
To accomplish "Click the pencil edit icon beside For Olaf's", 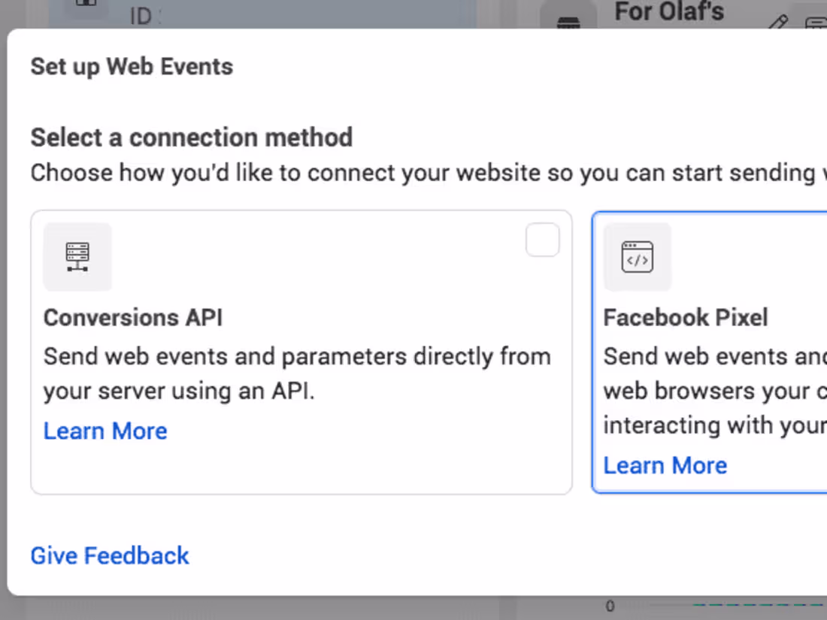I will point(777,23).
